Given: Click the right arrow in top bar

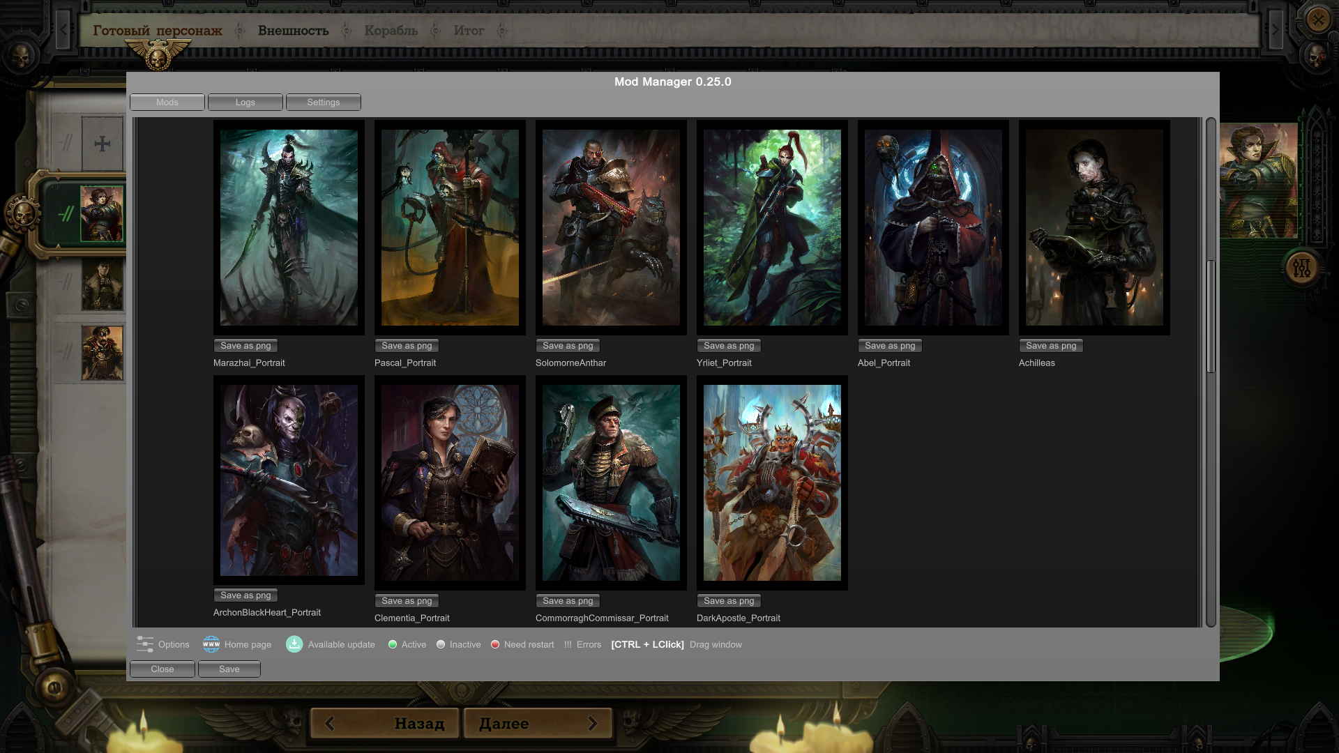Looking at the screenshot, I should click(x=1276, y=30).
